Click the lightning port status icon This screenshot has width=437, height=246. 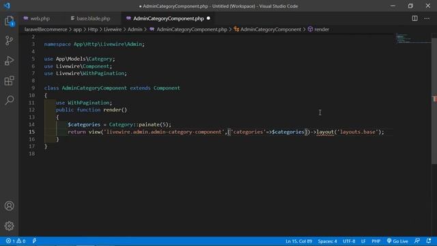coord(34,241)
